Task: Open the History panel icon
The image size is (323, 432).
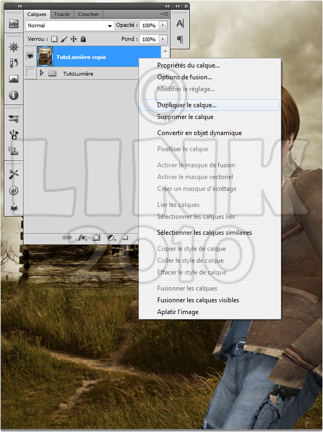Action: (x=14, y=63)
